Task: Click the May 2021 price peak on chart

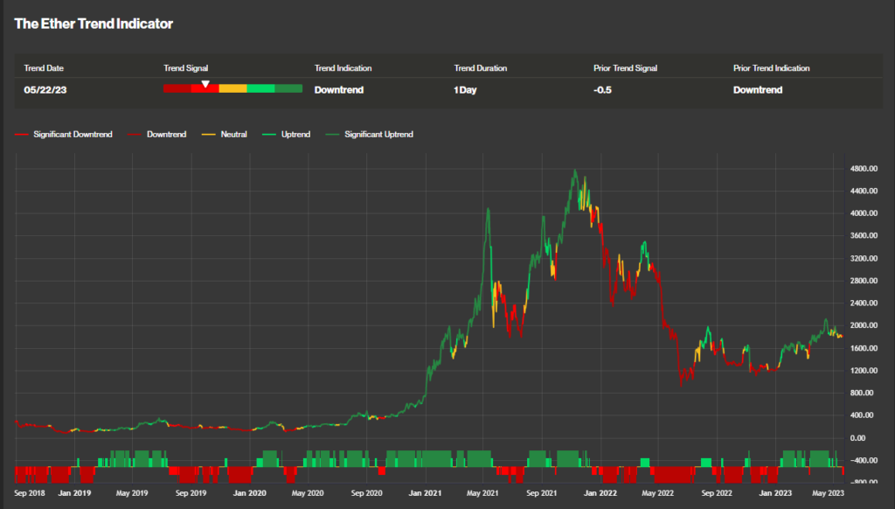Action: point(488,209)
